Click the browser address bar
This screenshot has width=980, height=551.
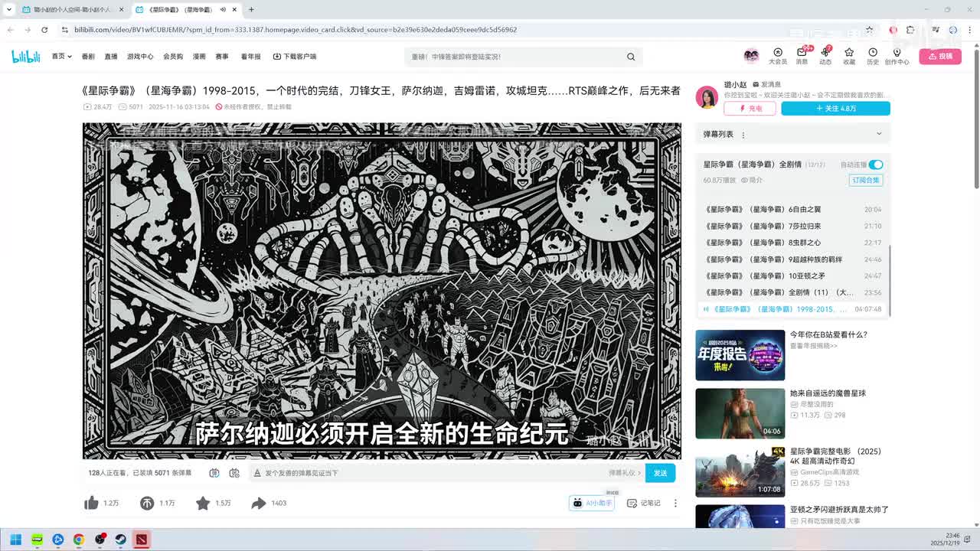click(459, 30)
